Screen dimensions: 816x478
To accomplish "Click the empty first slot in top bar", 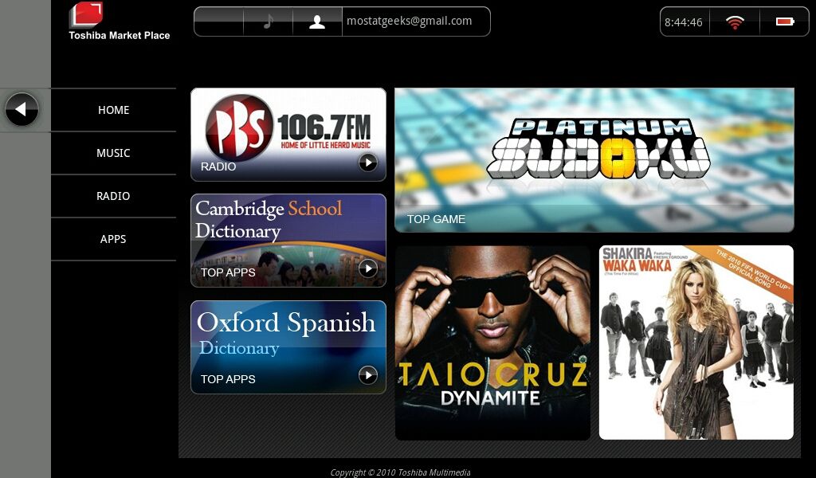I will pos(218,22).
